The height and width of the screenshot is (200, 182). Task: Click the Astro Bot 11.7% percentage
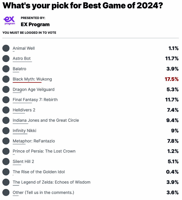[172, 58]
